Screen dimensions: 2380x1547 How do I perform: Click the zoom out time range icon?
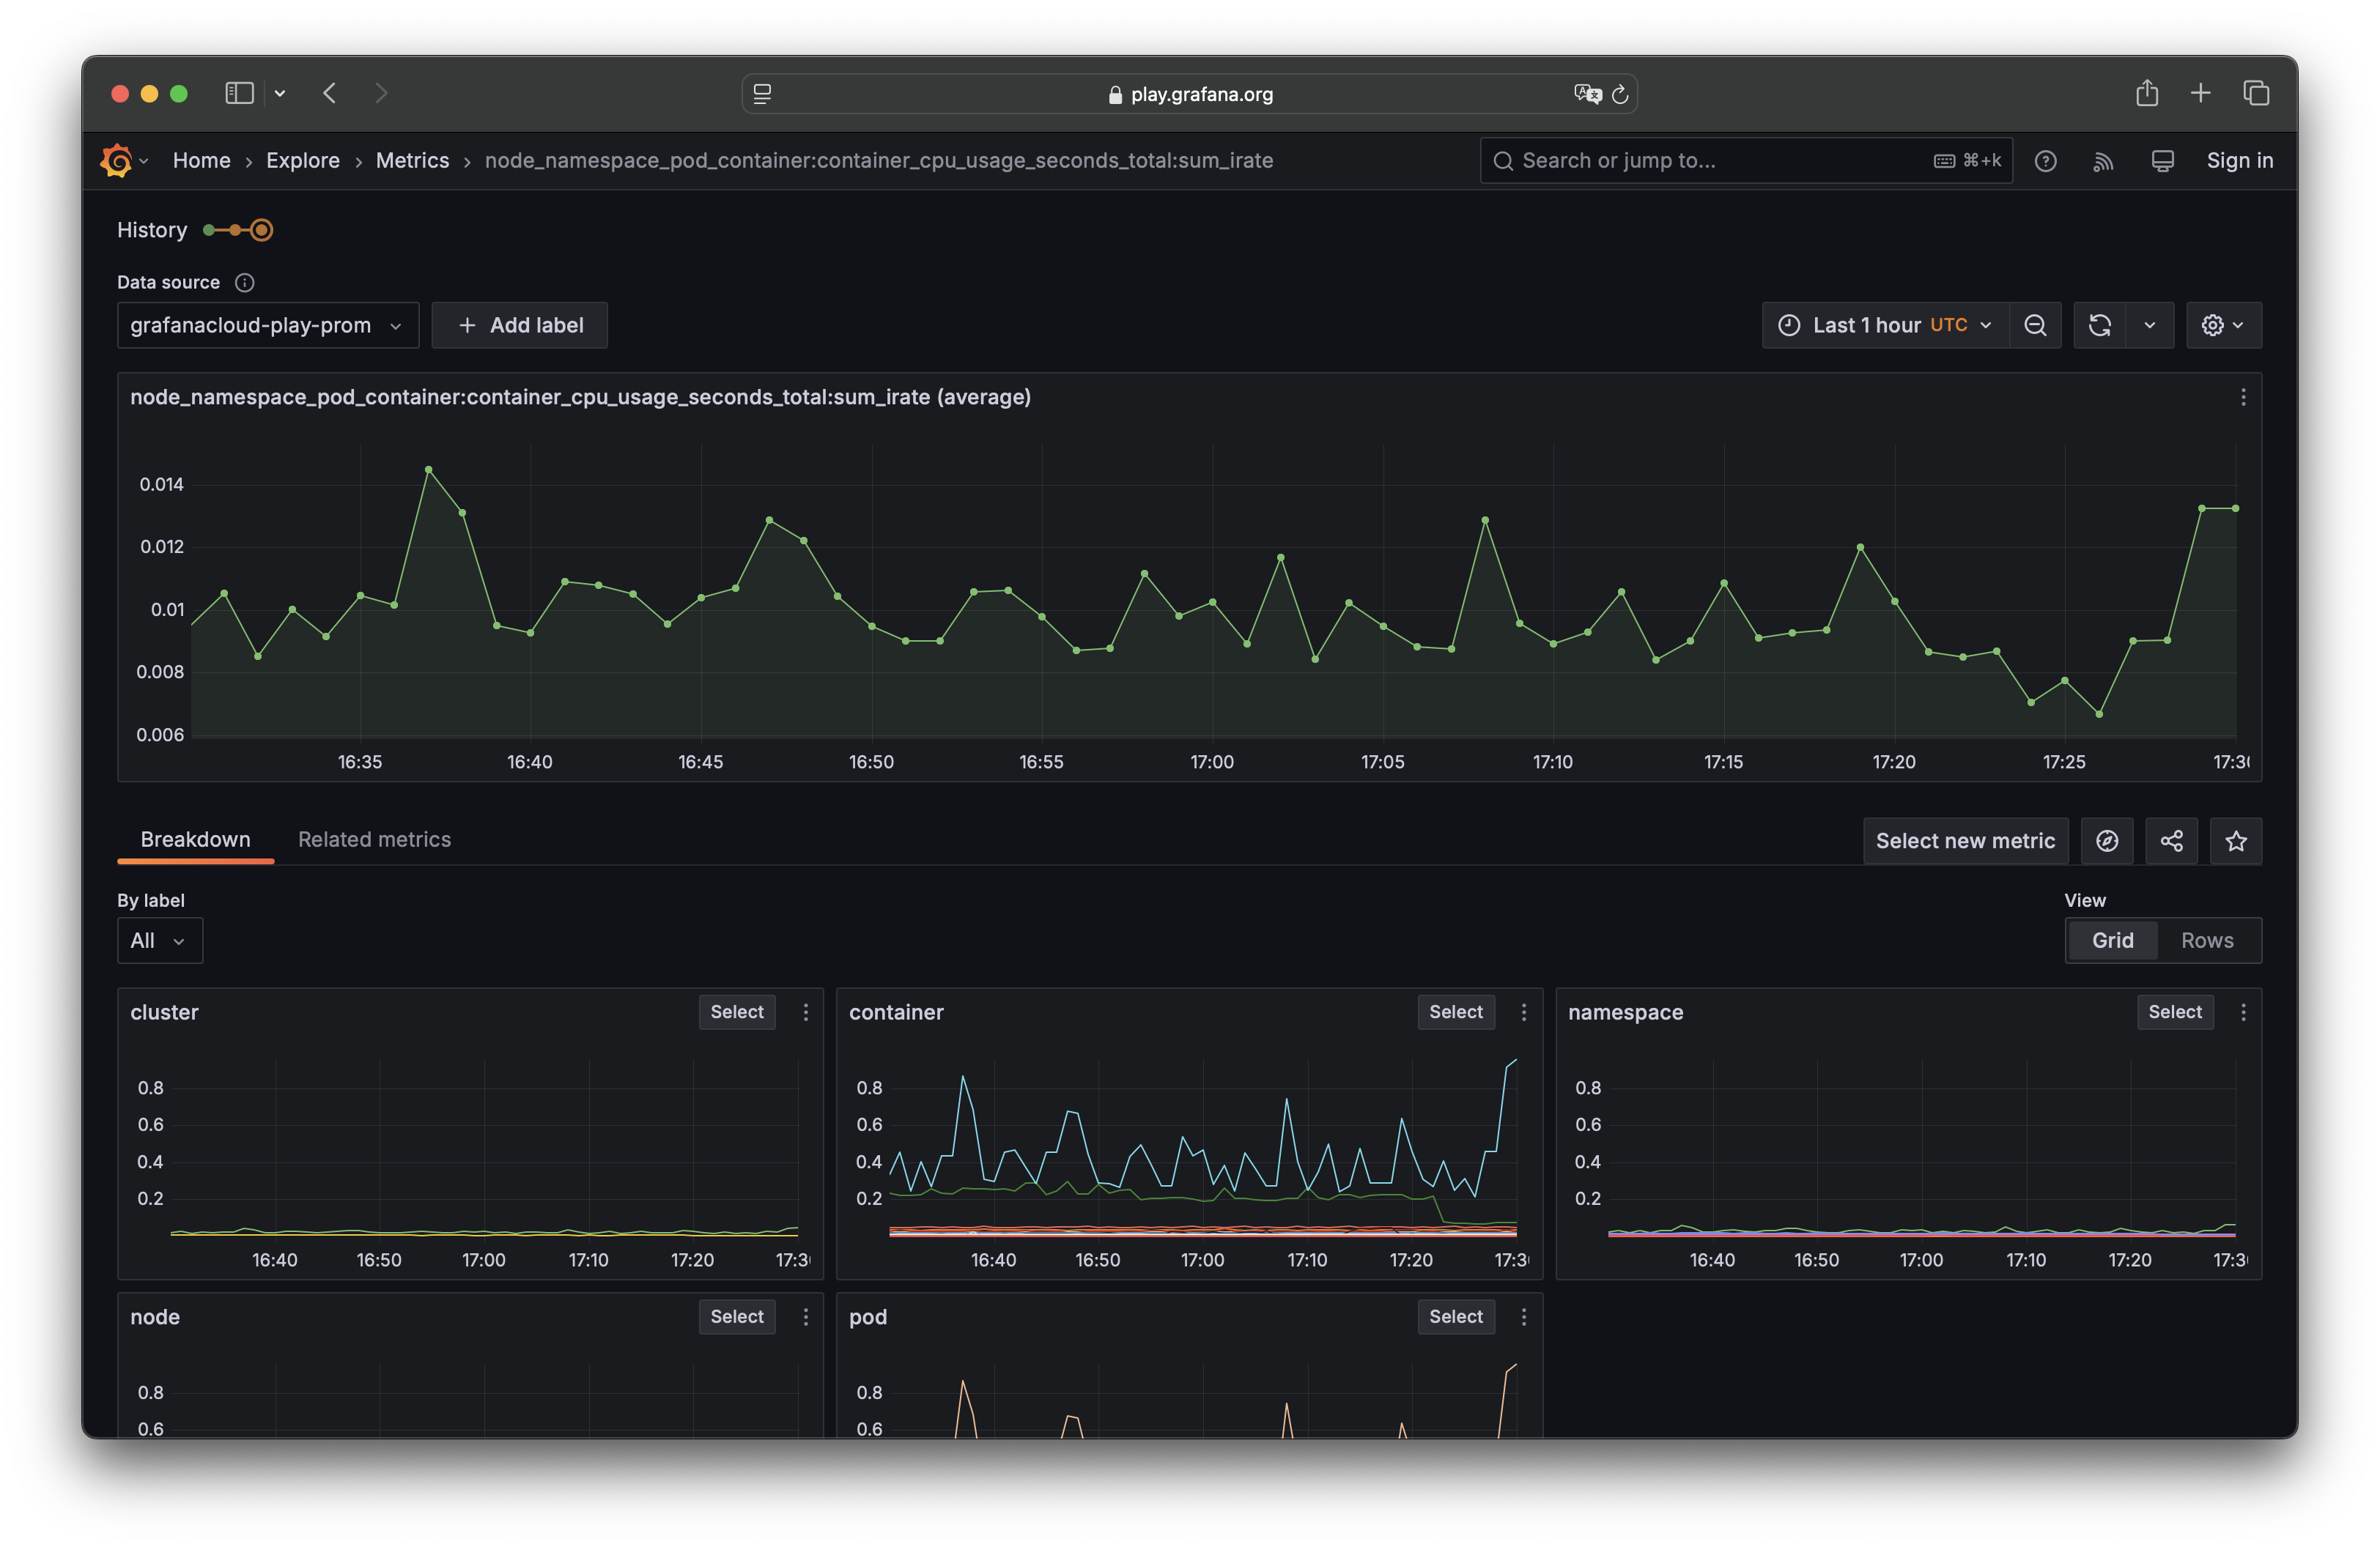(x=2034, y=326)
